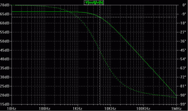The width and height of the screenshot is (188, 111).
Task: Click the 0° phase axis label
Action: 184,5
